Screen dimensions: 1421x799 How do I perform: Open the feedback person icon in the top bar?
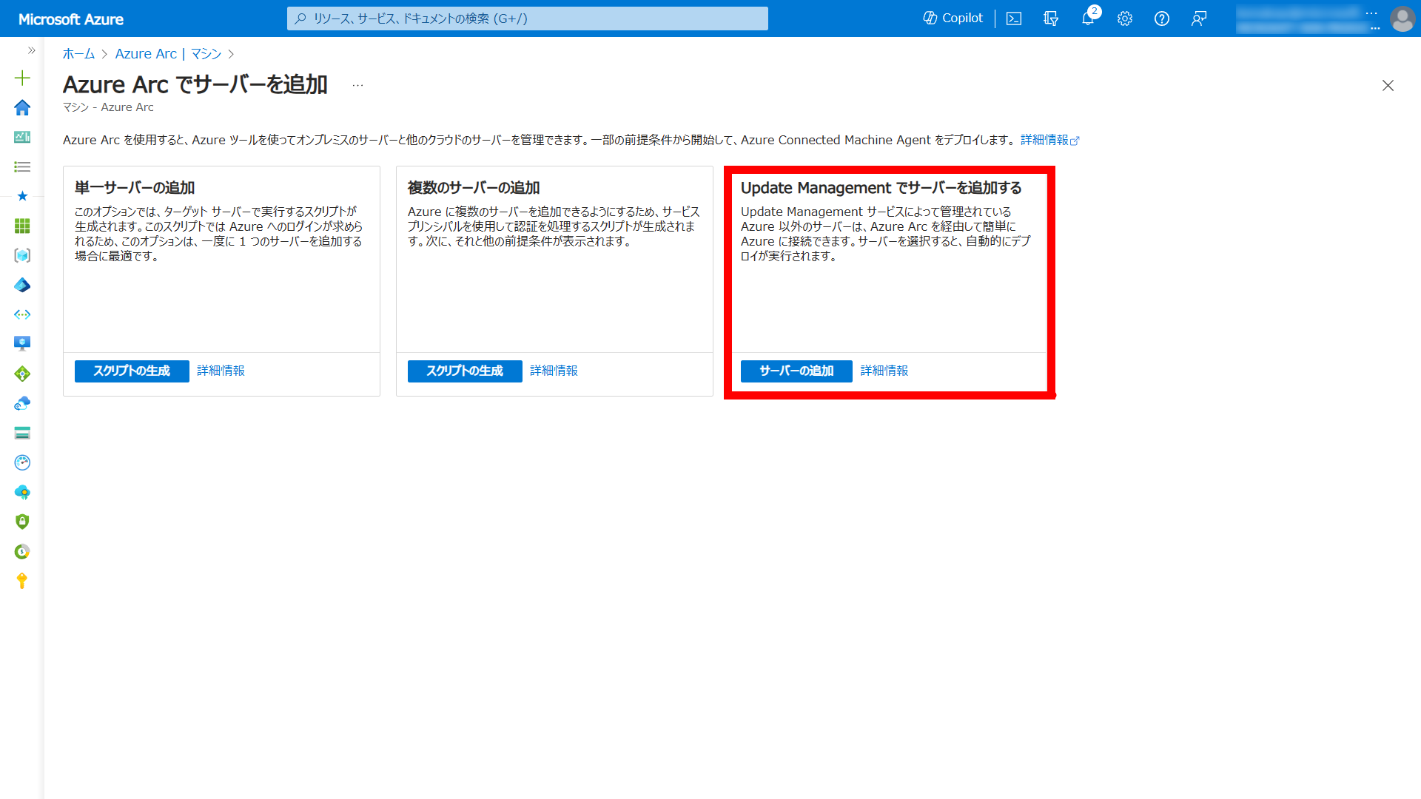coord(1199,18)
